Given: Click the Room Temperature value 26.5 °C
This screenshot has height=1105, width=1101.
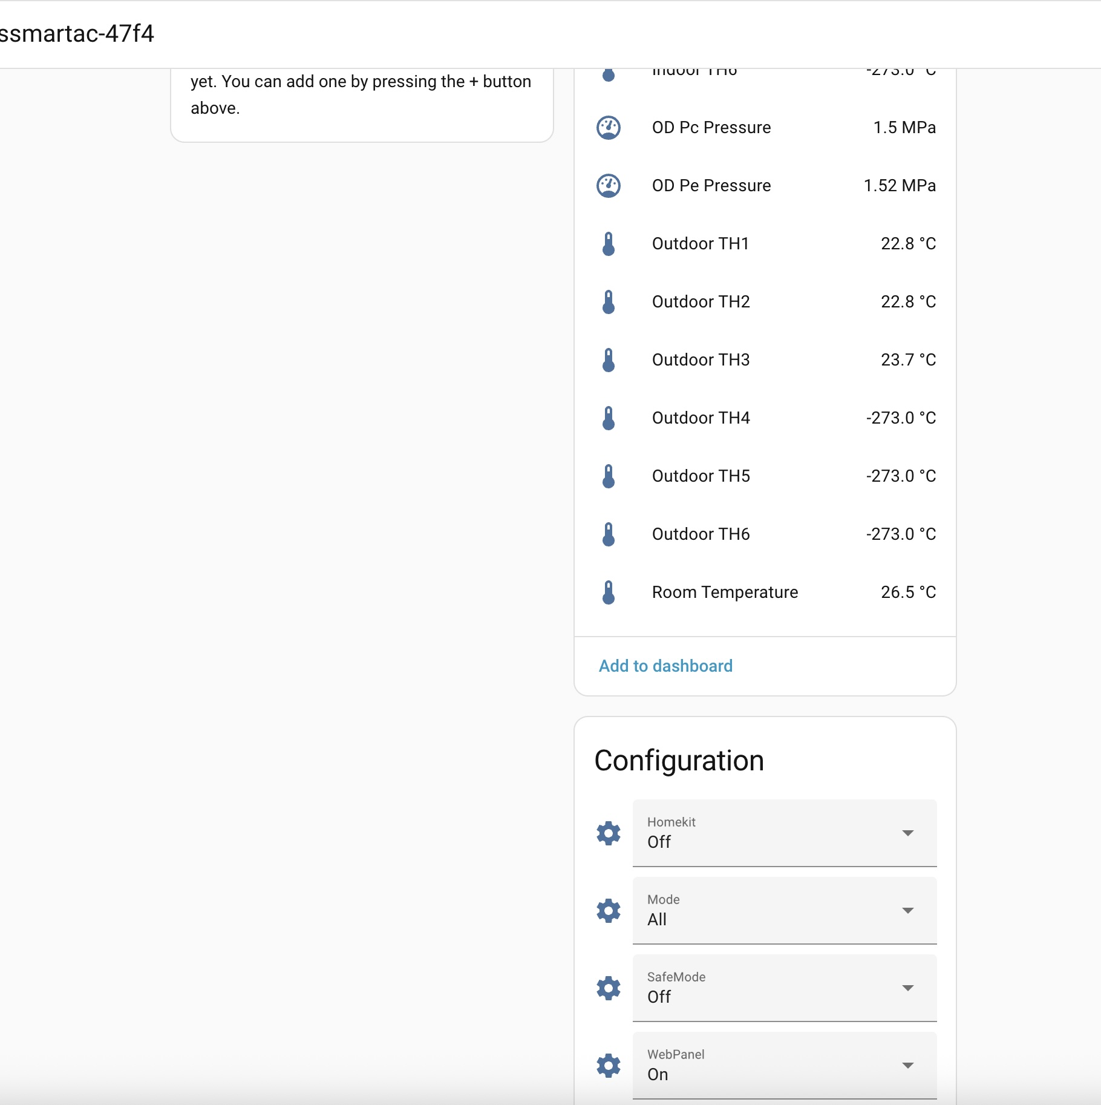Looking at the screenshot, I should tap(908, 592).
